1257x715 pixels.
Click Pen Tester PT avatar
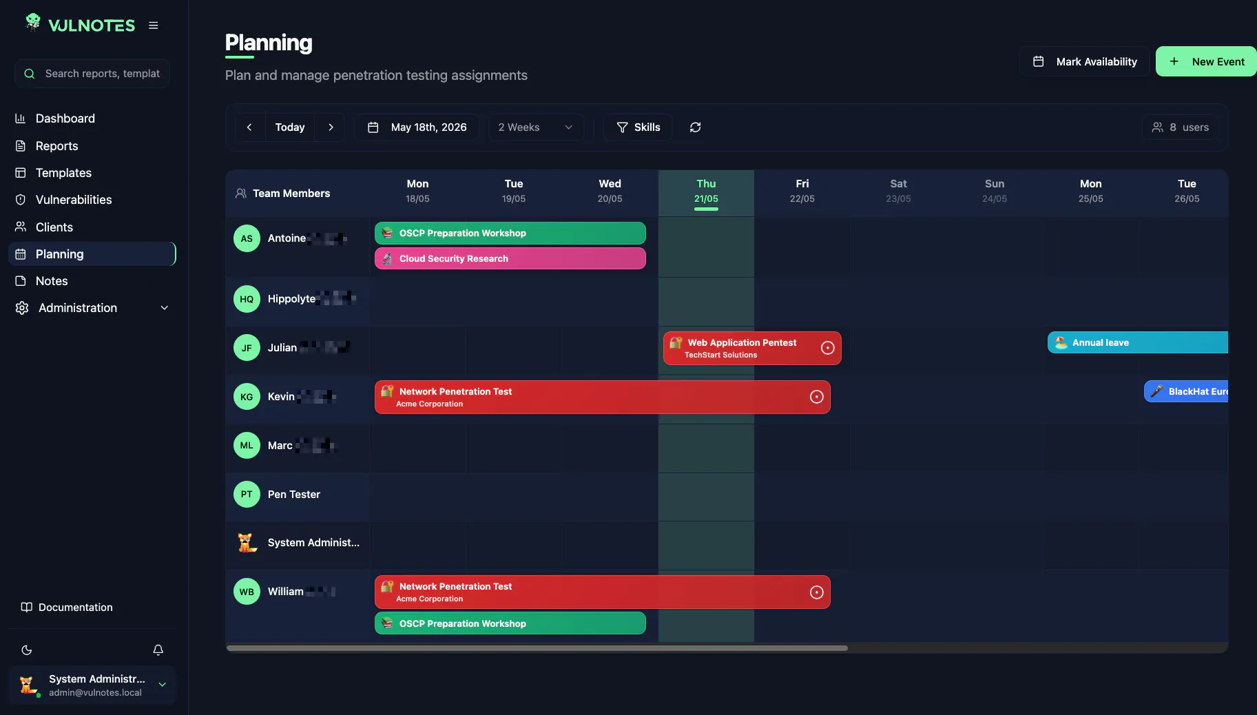(x=247, y=495)
